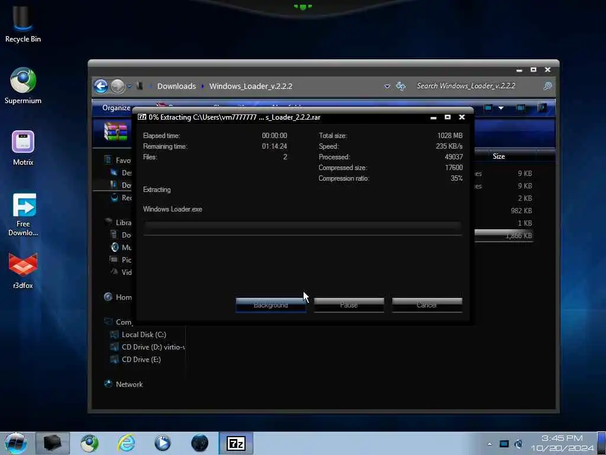Screen dimensions: 606x455
Task: Select CD Drive (D:) virtio in navigation pane
Action: pos(153,347)
